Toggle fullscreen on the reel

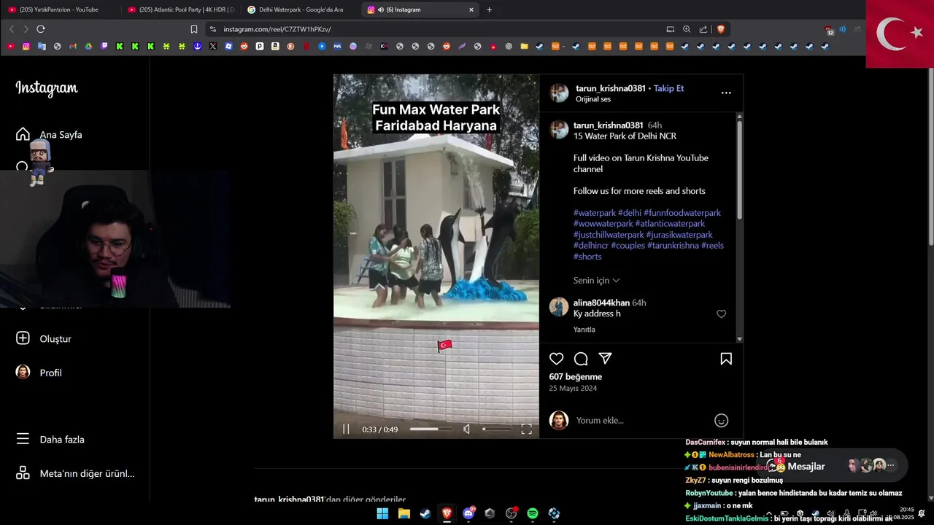tap(526, 429)
